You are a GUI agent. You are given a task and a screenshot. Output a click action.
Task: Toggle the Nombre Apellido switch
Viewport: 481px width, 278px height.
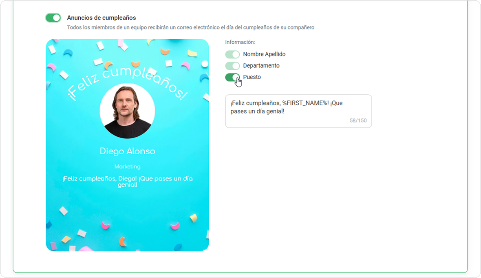(232, 54)
